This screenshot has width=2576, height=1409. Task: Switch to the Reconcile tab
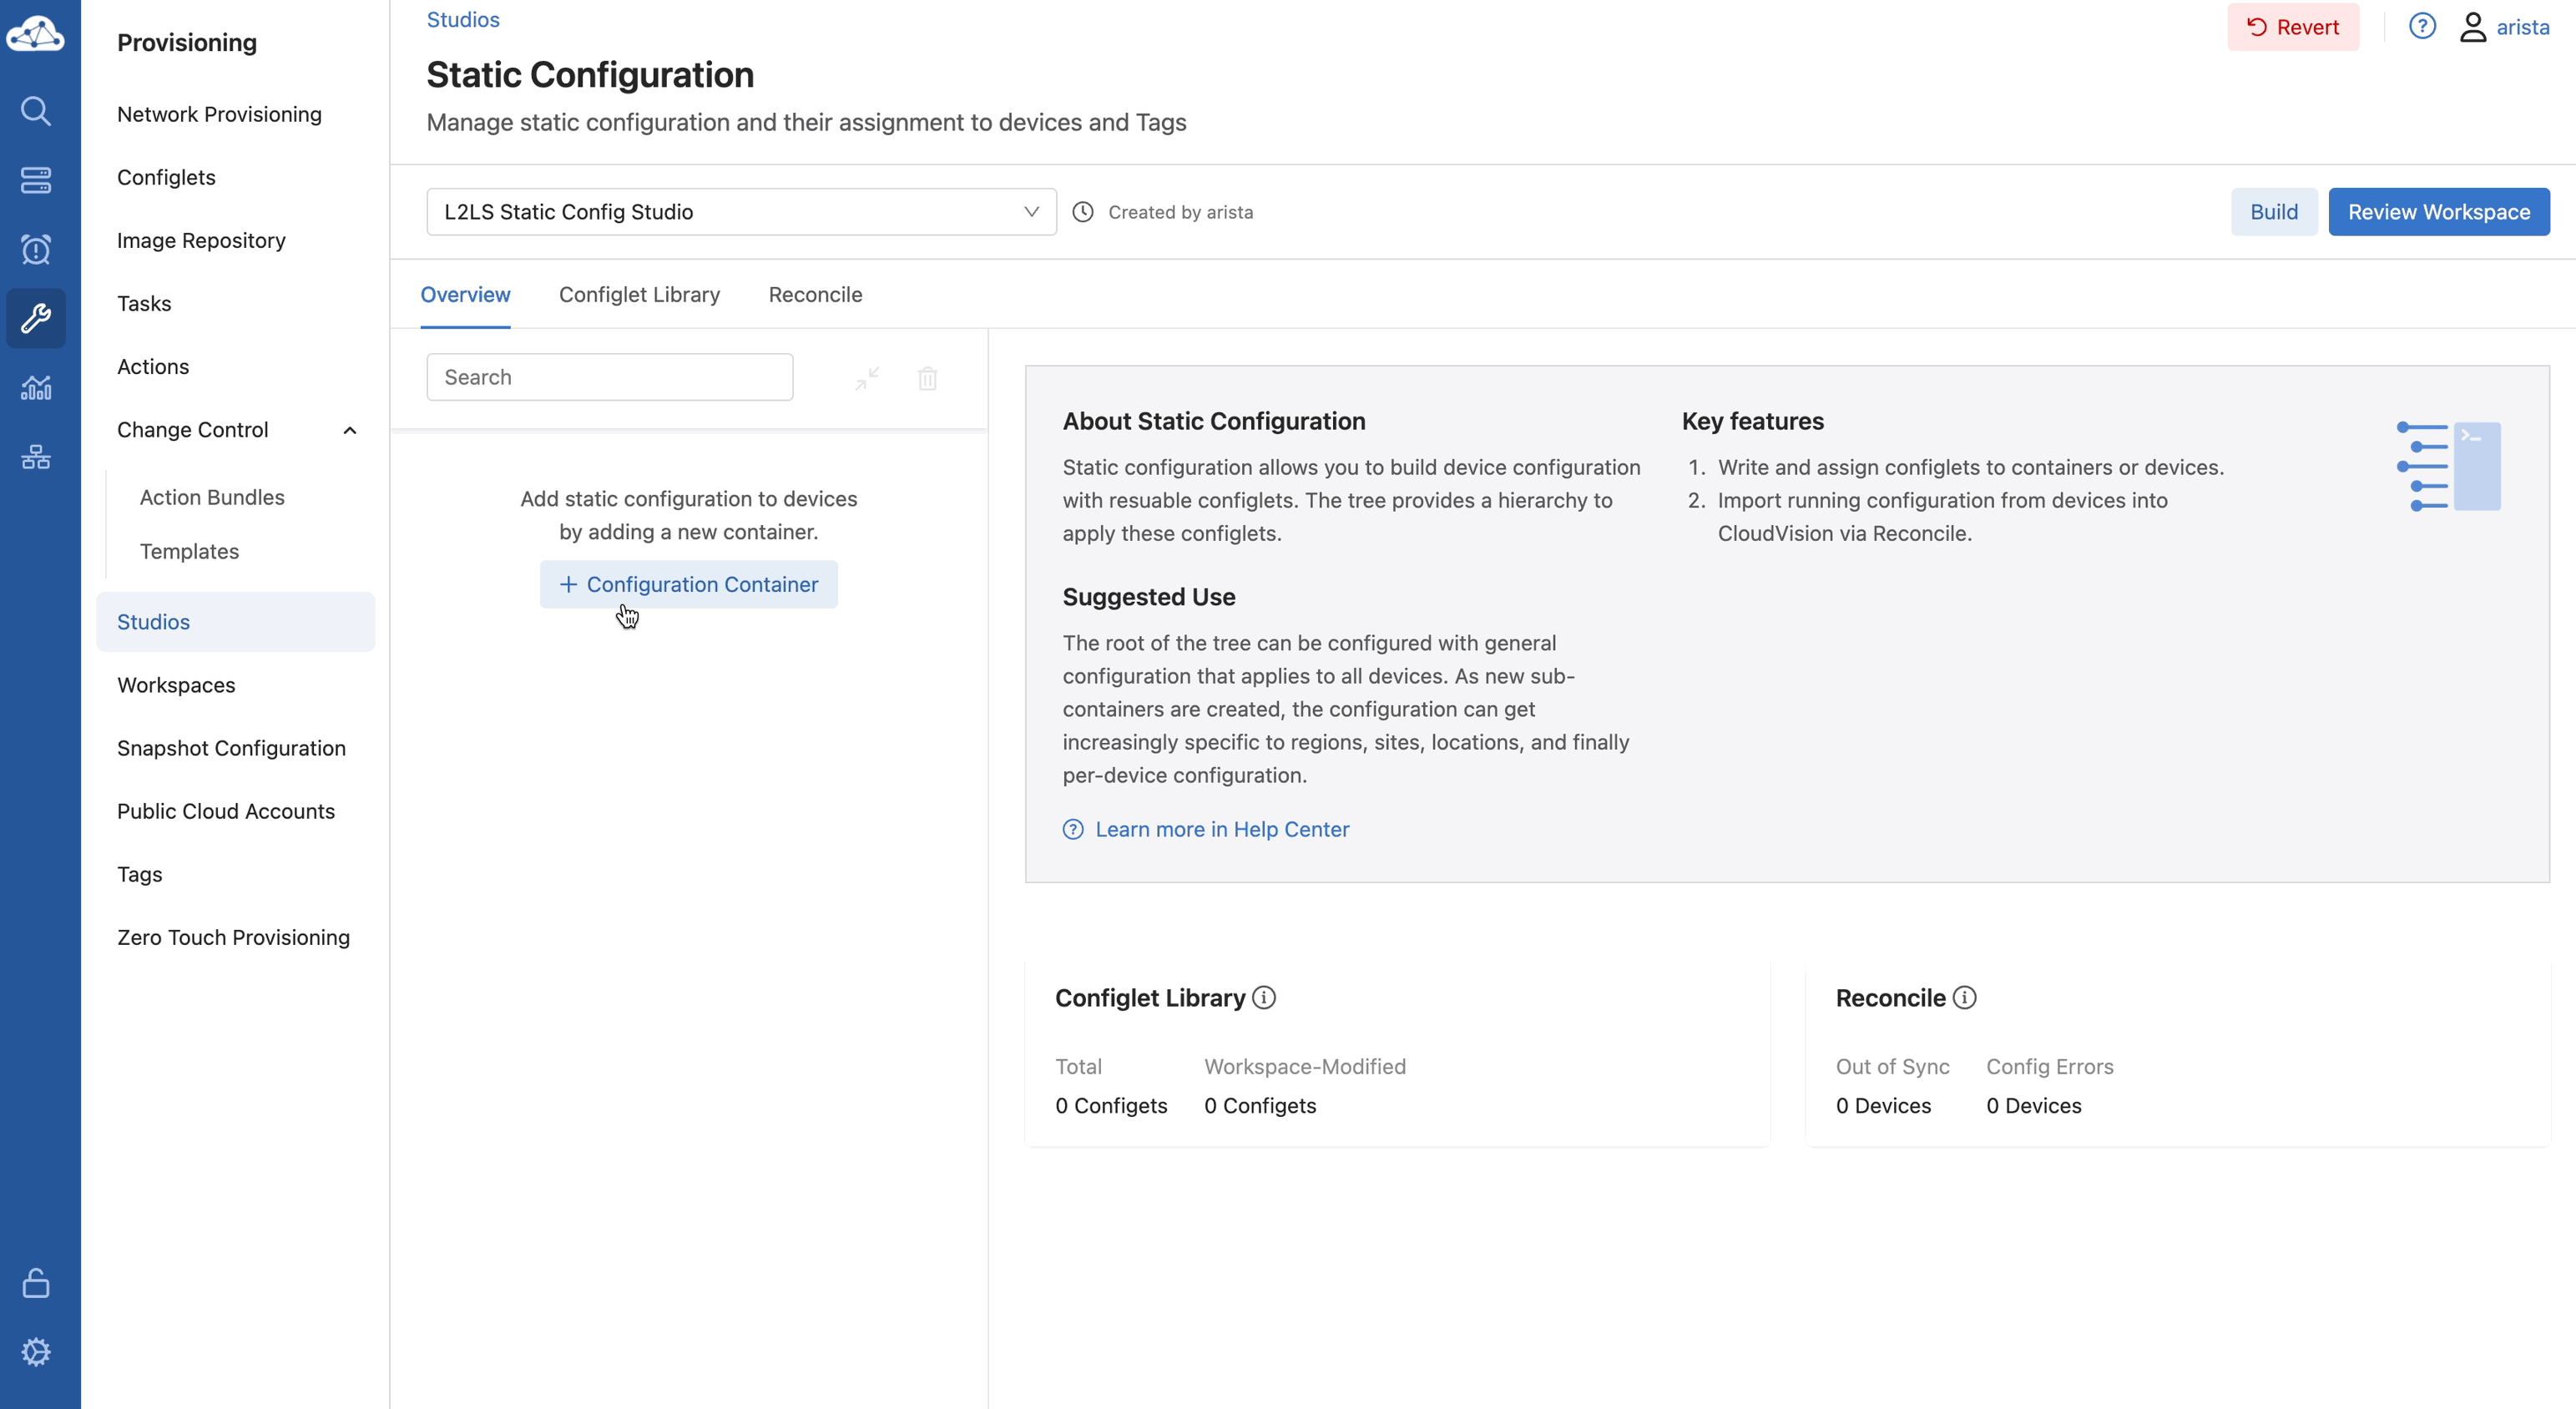(x=815, y=295)
